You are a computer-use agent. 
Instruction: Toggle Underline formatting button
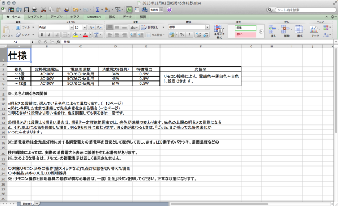click(x=57, y=34)
